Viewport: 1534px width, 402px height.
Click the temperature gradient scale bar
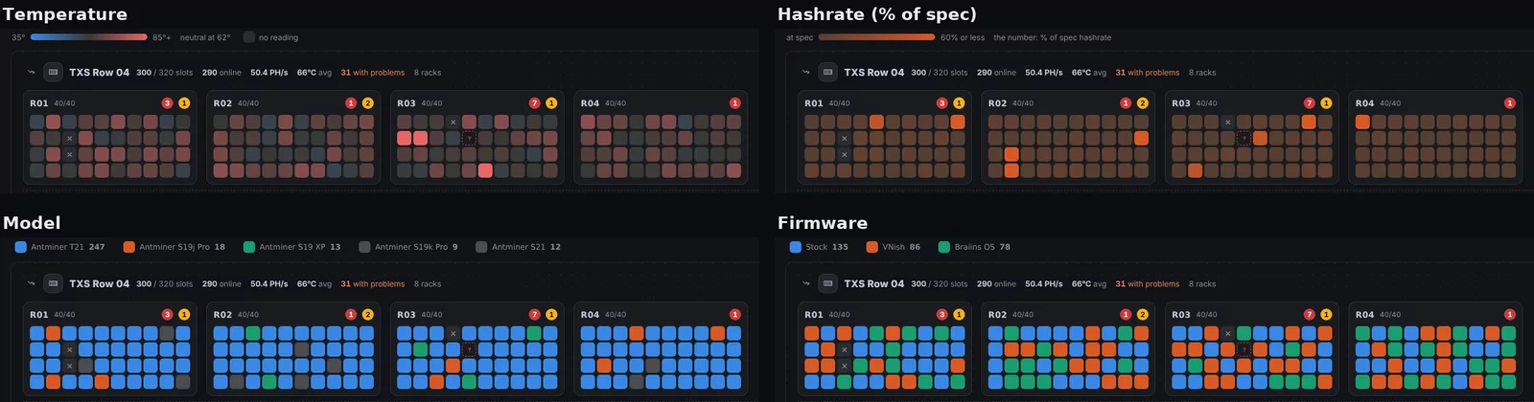tap(88, 37)
